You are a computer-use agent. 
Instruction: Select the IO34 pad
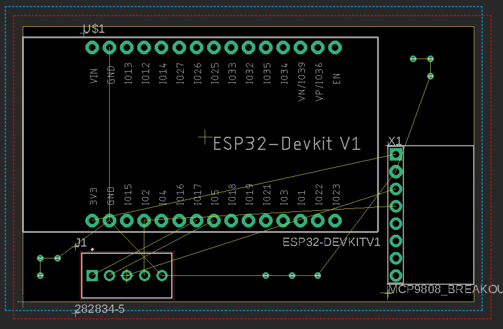coord(283,47)
